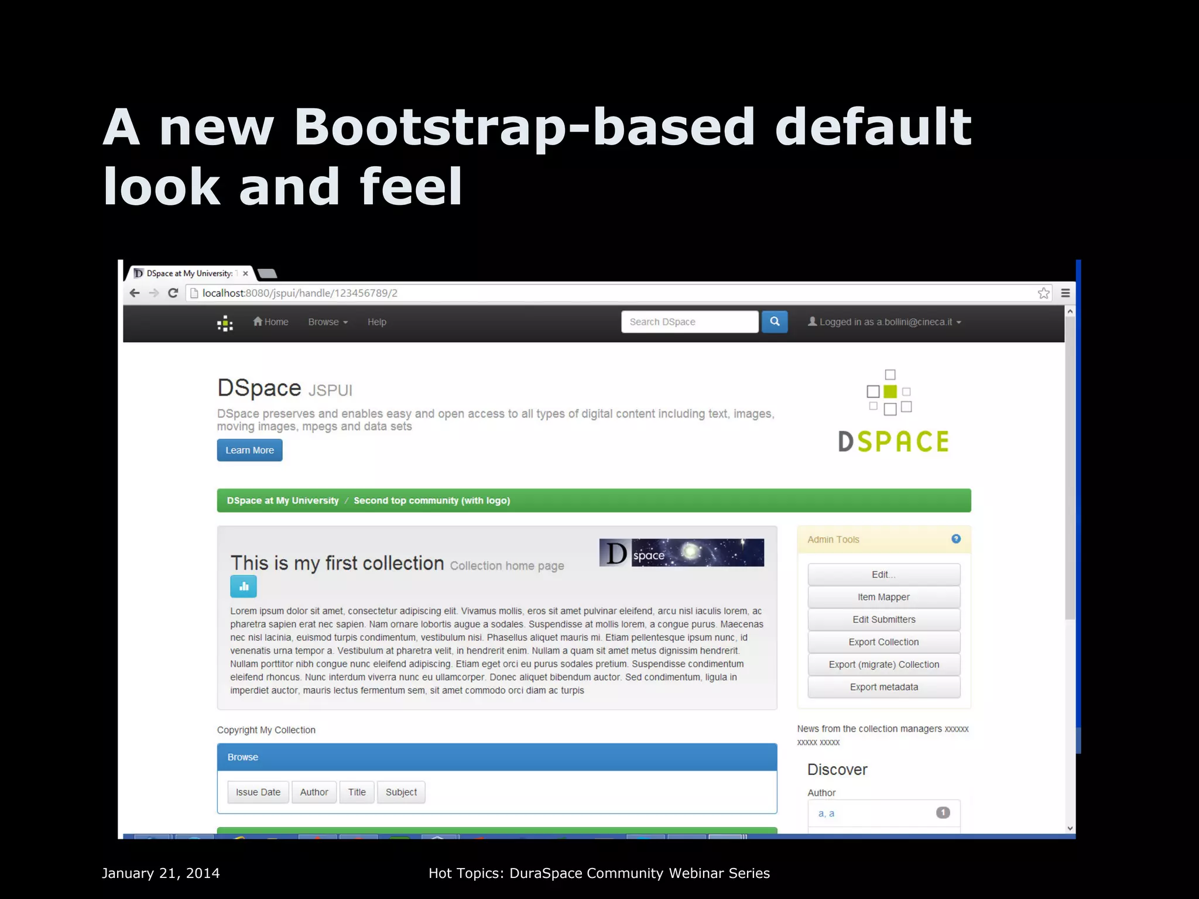This screenshot has height=899, width=1199.
Task: Browse by Subject button
Action: pos(402,792)
